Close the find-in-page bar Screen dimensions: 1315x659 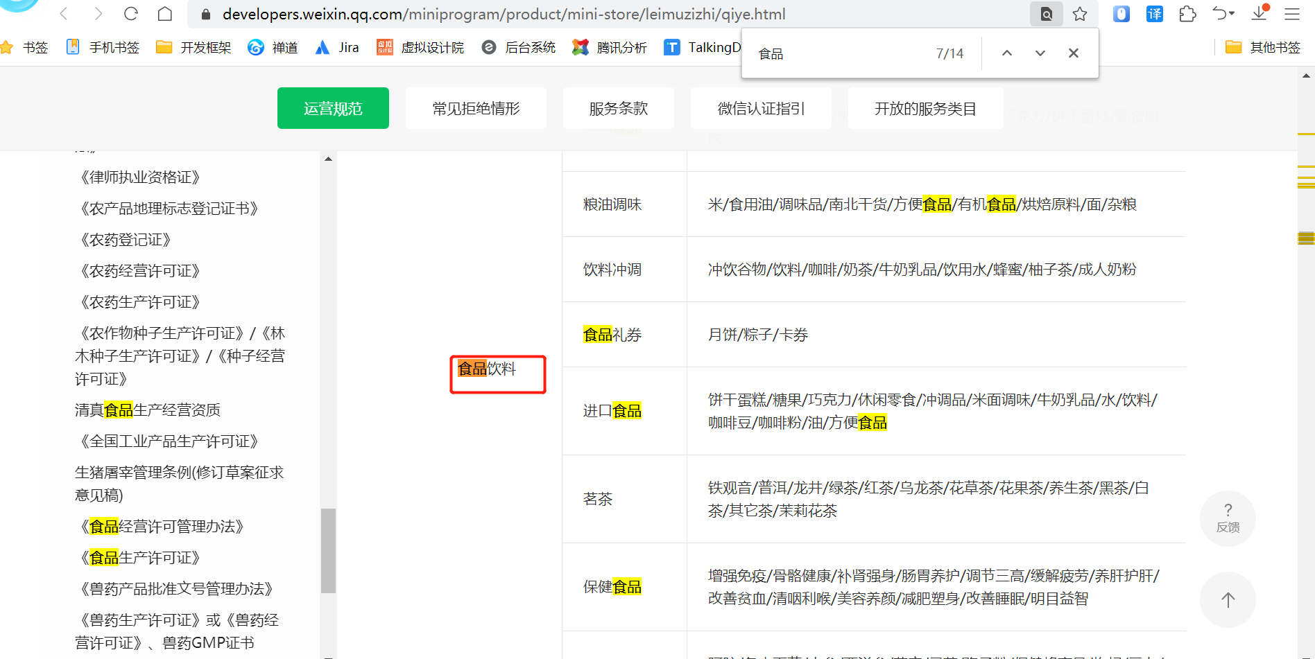pyautogui.click(x=1074, y=53)
